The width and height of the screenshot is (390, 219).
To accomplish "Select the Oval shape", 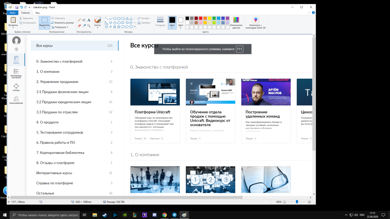I will (x=115, y=19).
